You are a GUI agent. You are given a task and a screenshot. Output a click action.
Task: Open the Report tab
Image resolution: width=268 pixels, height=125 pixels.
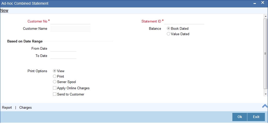(7, 108)
